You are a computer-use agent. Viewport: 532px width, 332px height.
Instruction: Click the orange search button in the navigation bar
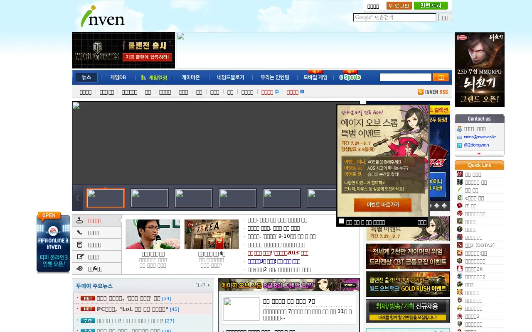click(441, 77)
